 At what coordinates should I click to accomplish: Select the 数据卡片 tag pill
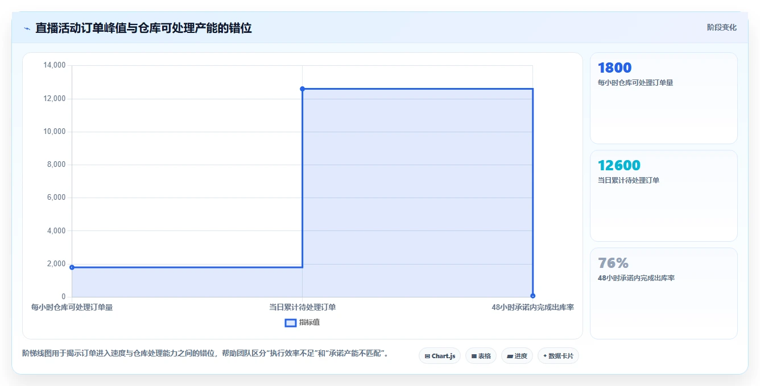click(x=558, y=356)
